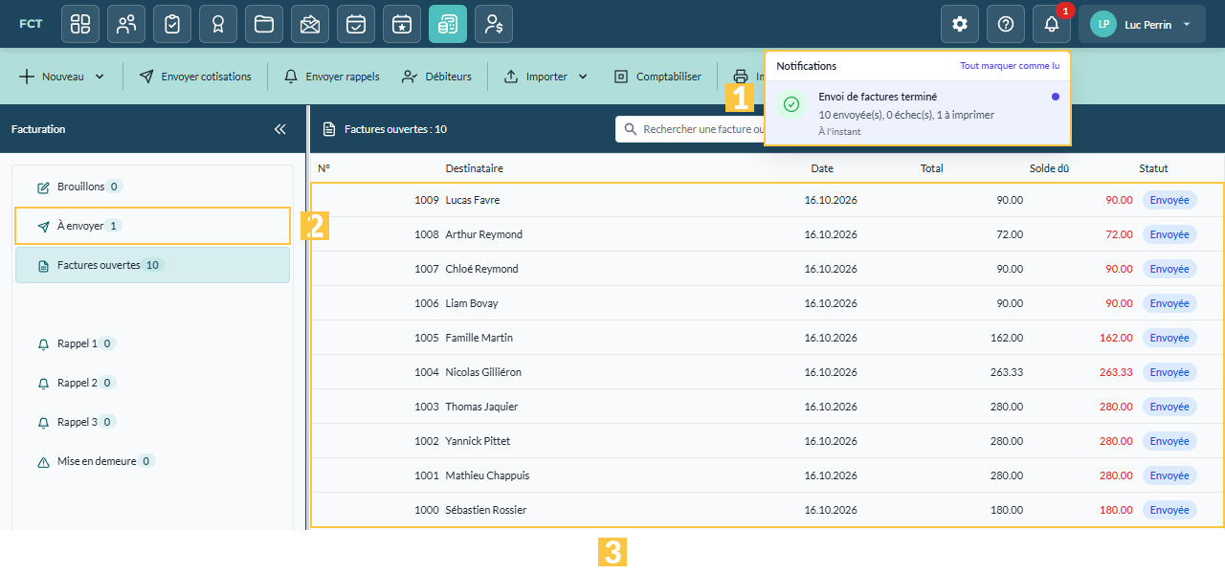This screenshot has height=574, width=1225.
Task: Open the calendar checkmark module
Action: coord(356,24)
